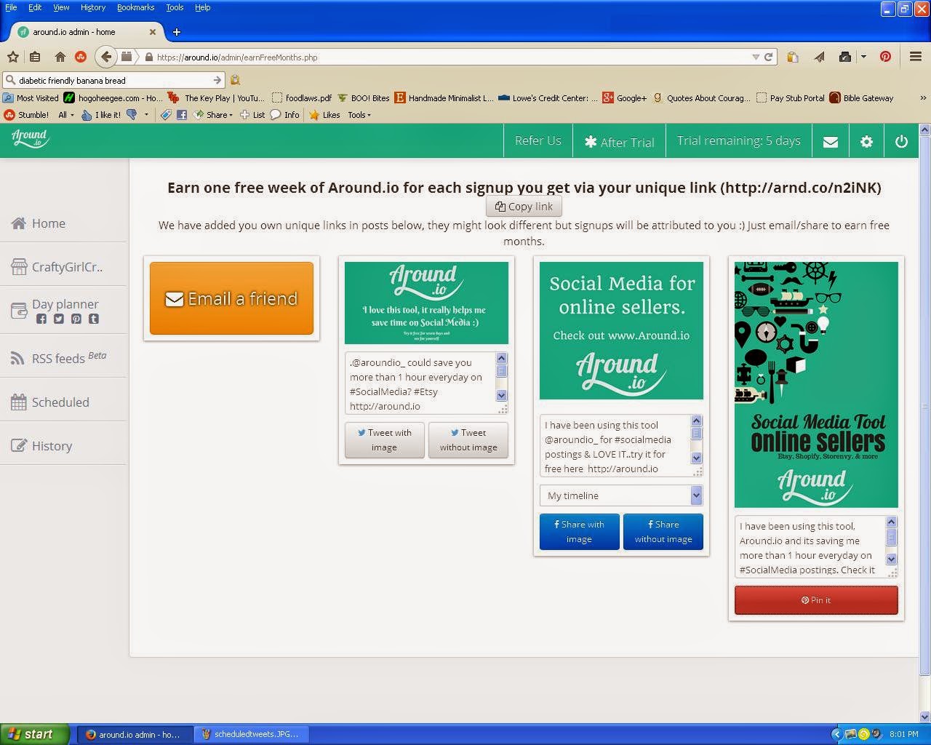Click the StumbleUpon icon in navigation toolbar

point(81,57)
